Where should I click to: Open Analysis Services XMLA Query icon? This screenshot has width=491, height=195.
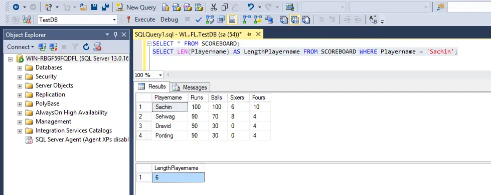[x=198, y=7]
